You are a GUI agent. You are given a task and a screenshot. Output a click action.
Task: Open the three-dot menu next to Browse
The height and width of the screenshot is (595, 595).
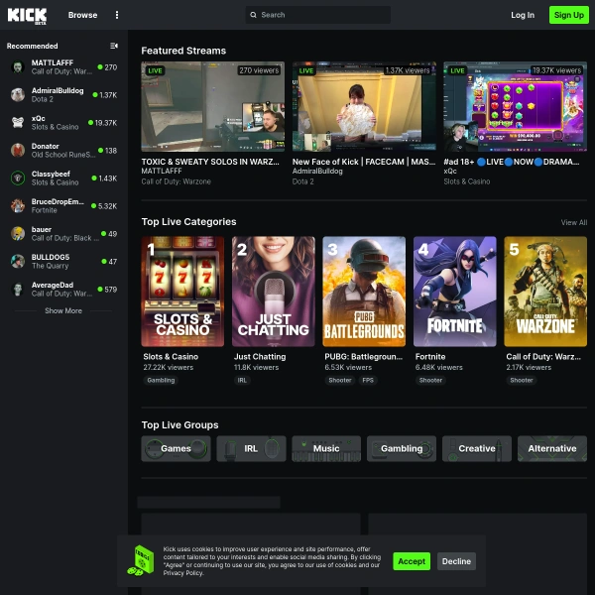(x=116, y=15)
